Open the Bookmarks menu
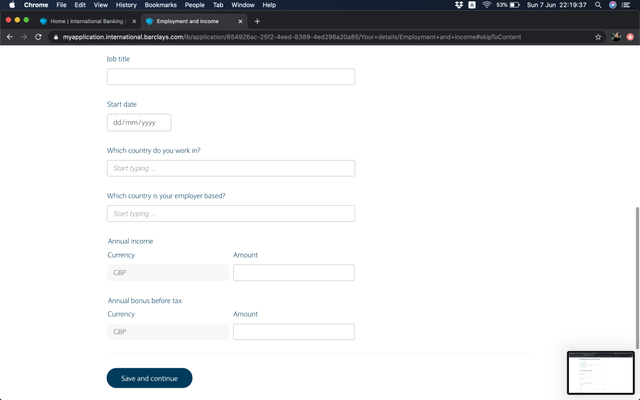 pos(161,5)
